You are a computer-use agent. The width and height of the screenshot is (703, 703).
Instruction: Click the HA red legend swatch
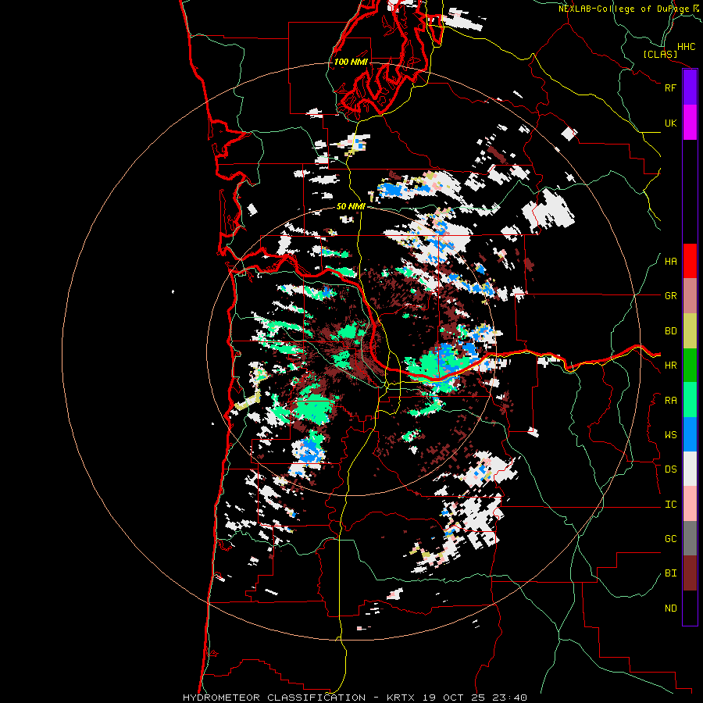point(690,261)
